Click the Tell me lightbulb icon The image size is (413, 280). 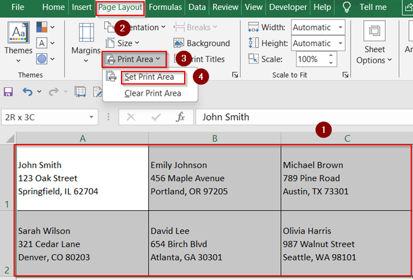pos(346,7)
